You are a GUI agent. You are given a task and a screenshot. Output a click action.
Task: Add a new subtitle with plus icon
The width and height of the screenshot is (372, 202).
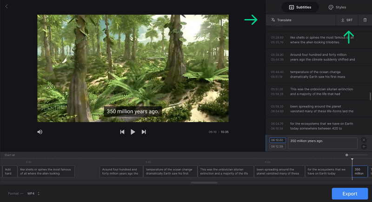364,147
